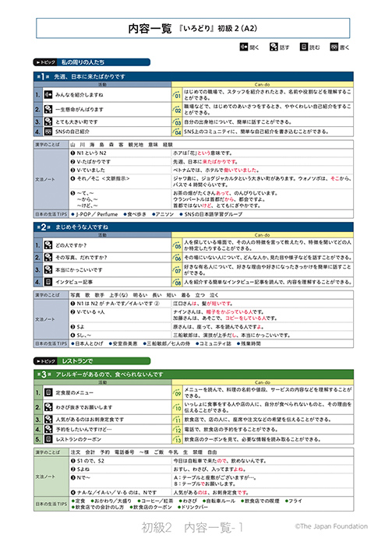Viewport: 385px width, 545px height.
Task: Click the Can-do 13 badge
Action: pos(177,439)
